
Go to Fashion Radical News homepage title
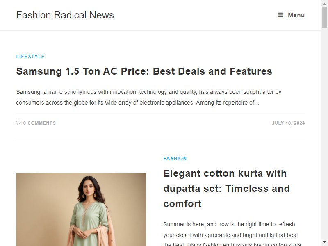pyautogui.click(x=65, y=15)
